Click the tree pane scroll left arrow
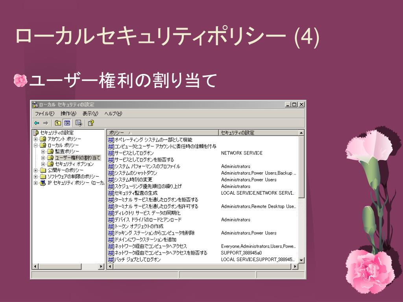Image resolution: width=403 pixels, height=302 pixels. [35, 267]
